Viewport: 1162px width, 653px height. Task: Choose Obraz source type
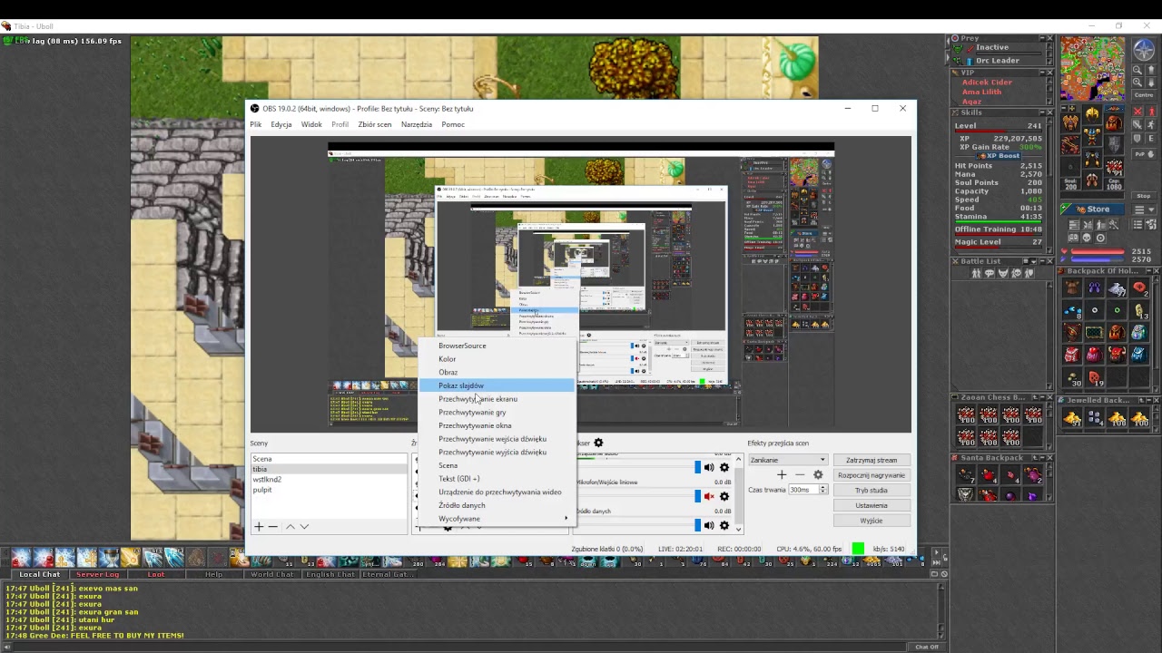(497, 372)
